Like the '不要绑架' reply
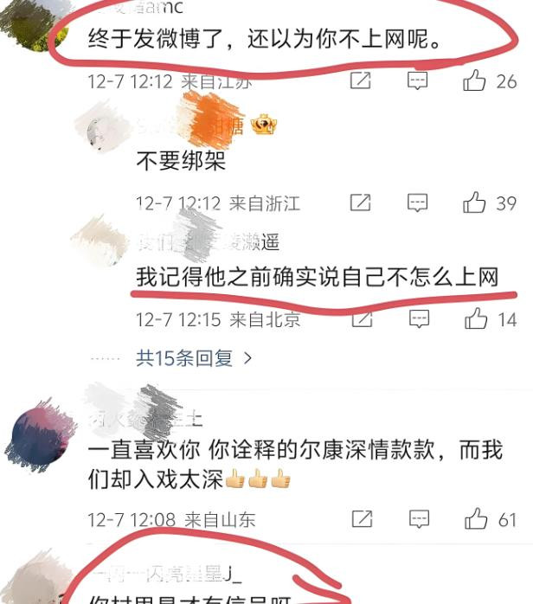This screenshot has height=604, width=533. (x=474, y=202)
